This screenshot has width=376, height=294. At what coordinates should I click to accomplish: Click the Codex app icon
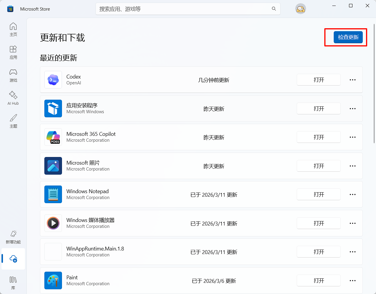tap(53, 80)
